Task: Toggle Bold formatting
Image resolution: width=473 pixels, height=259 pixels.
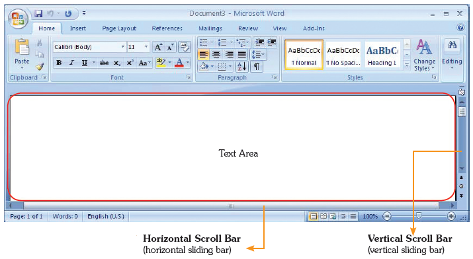Action: (59, 63)
